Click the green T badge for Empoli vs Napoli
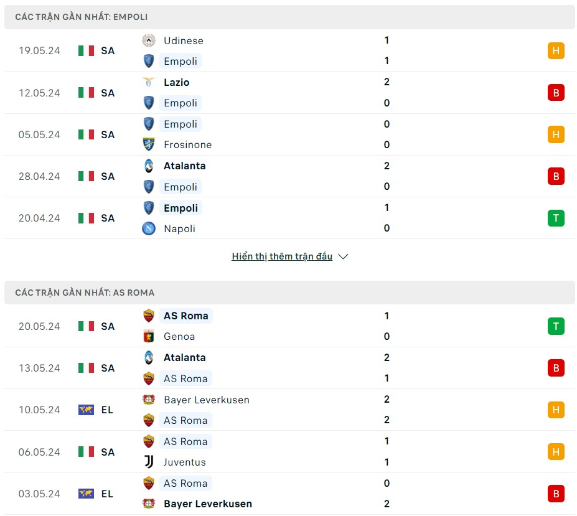The width and height of the screenshot is (577, 516). click(555, 218)
